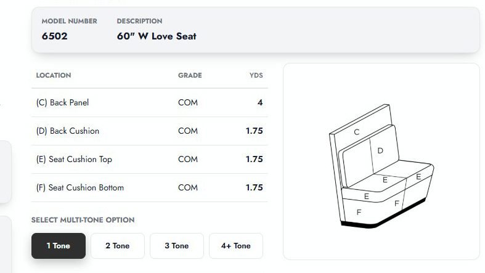Click COM grade for Back Panel
The image size is (485, 273).
point(188,102)
